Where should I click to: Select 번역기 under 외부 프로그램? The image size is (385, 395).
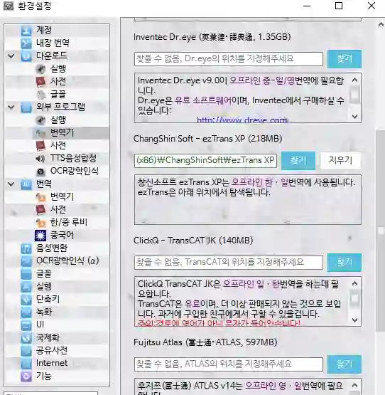(x=62, y=133)
